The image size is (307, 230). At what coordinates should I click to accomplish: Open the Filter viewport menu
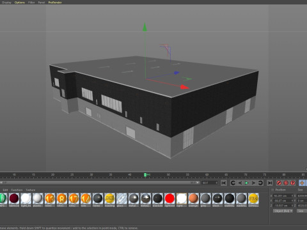(x=31, y=3)
